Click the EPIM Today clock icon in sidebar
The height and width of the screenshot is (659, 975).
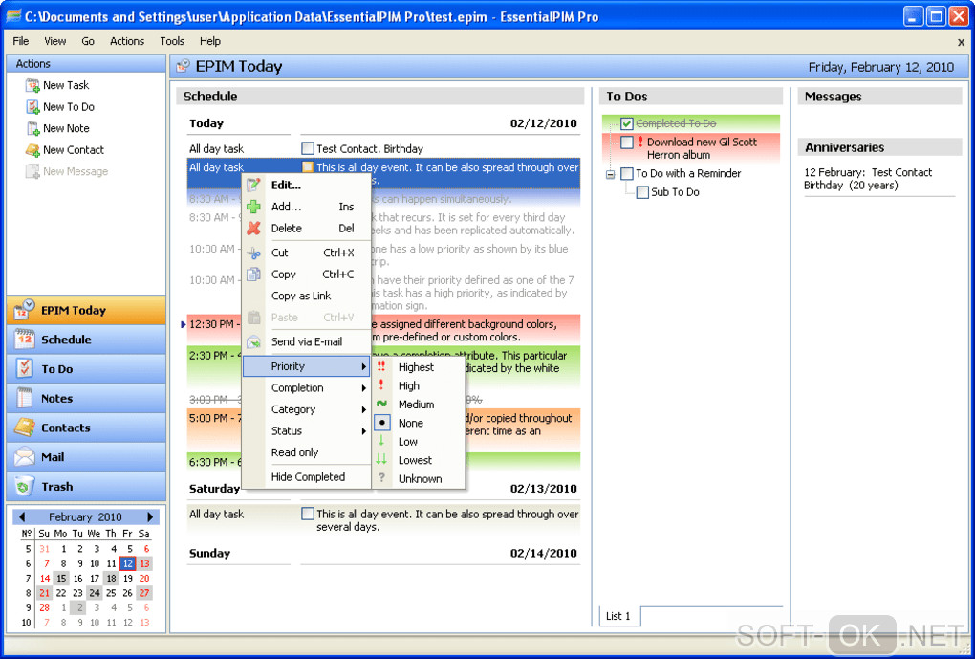point(25,309)
